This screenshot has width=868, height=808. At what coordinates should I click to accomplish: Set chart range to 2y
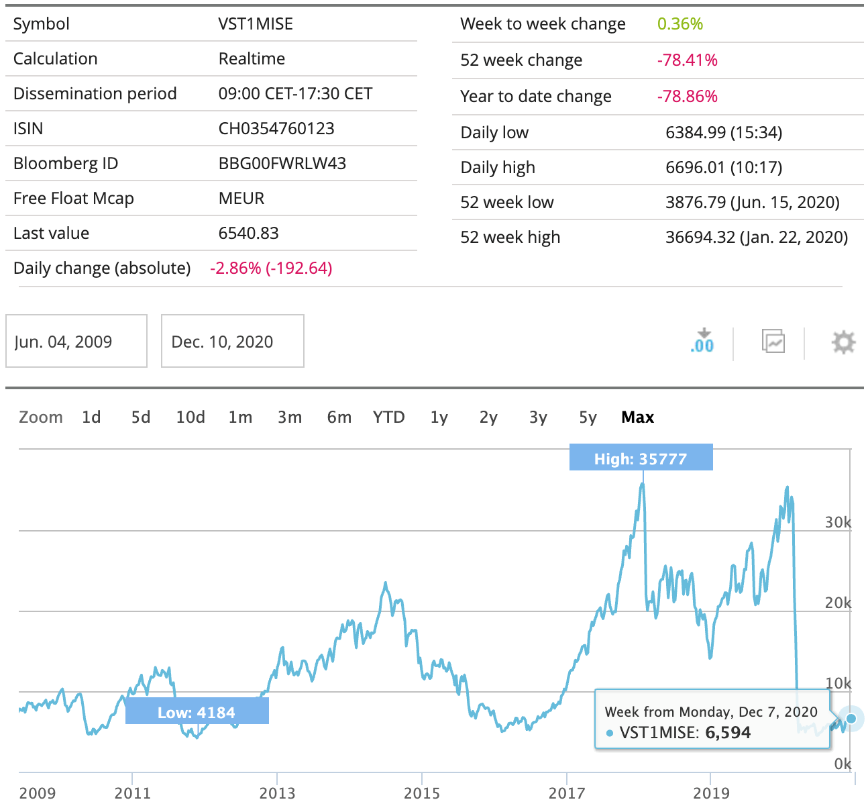489,417
